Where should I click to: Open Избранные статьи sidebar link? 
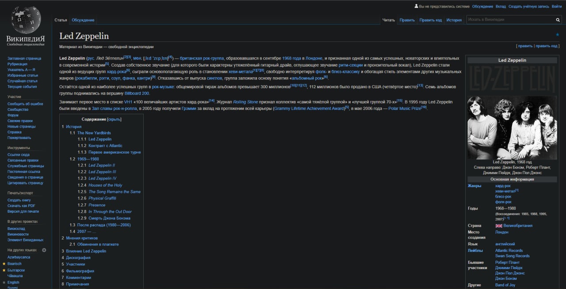point(23,75)
